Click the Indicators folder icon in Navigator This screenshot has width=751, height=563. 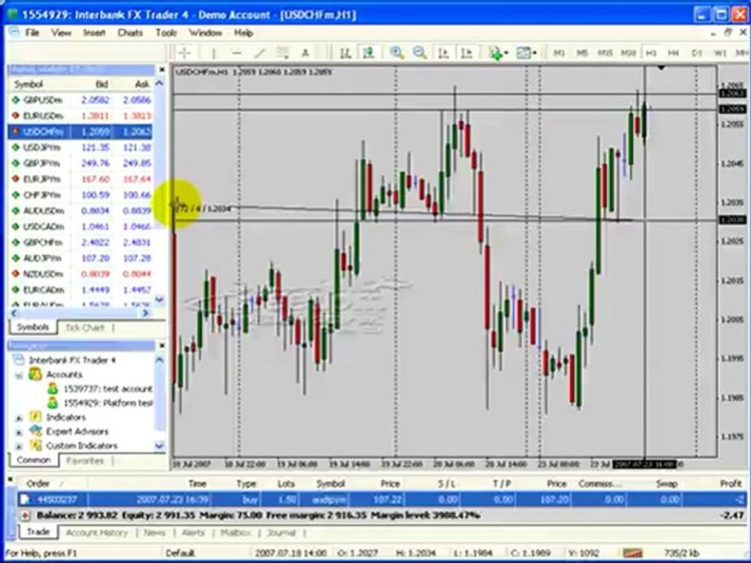click(x=35, y=417)
